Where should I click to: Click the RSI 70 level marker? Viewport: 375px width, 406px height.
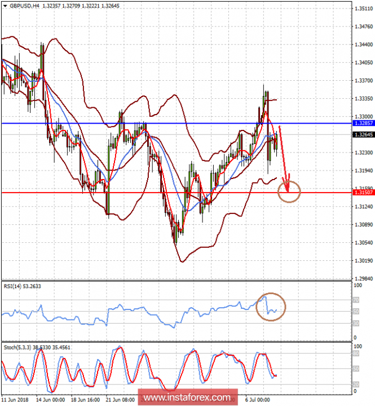click(355, 300)
